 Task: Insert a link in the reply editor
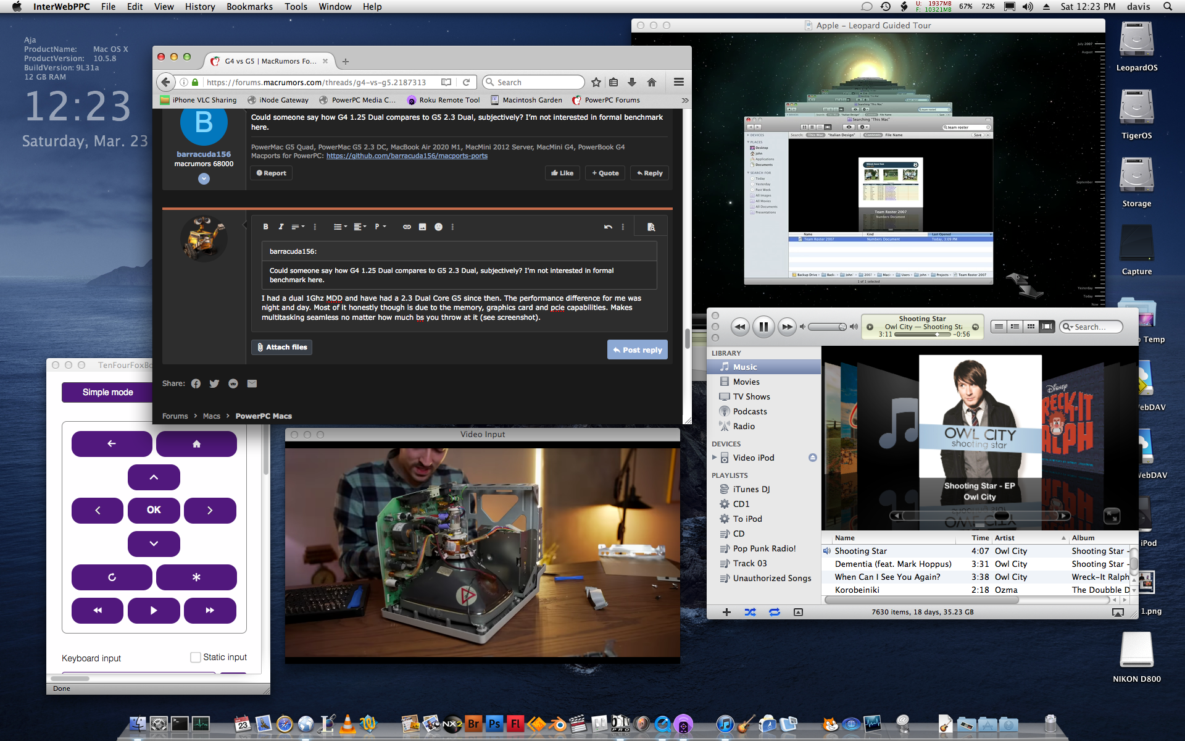tap(407, 227)
